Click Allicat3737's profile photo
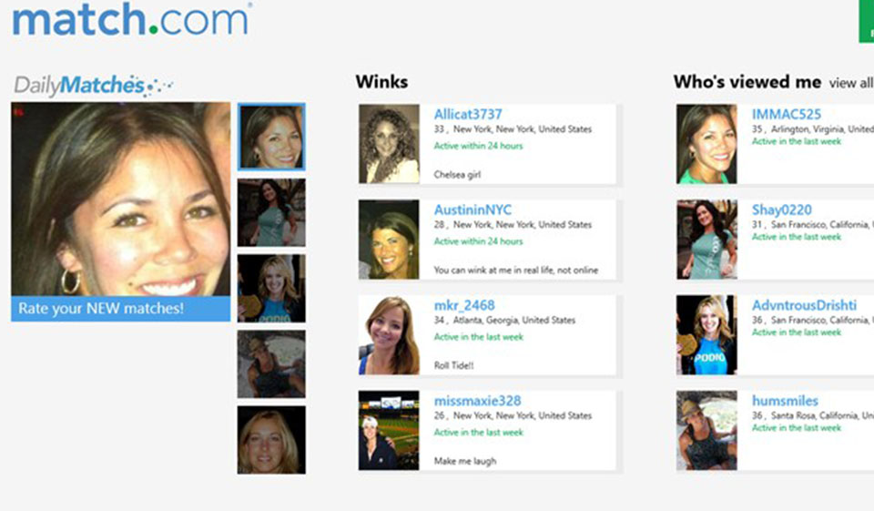Viewport: 874px width, 511px height. [389, 143]
